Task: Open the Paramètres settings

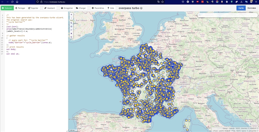Action: [98, 8]
